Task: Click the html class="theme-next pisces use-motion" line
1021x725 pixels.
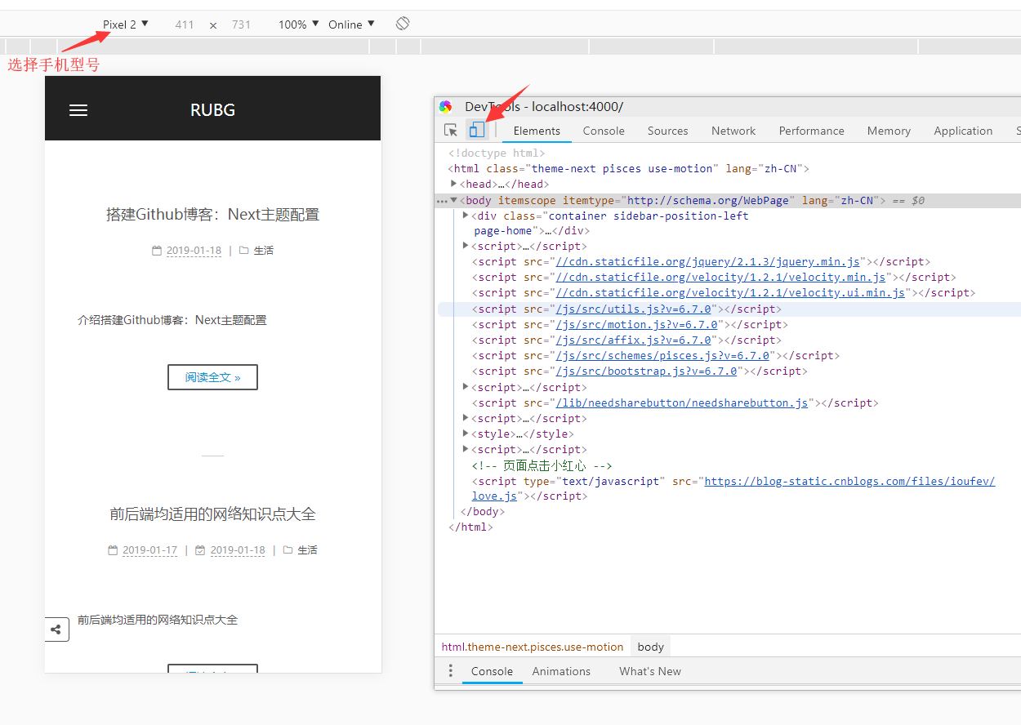Action: pos(629,168)
